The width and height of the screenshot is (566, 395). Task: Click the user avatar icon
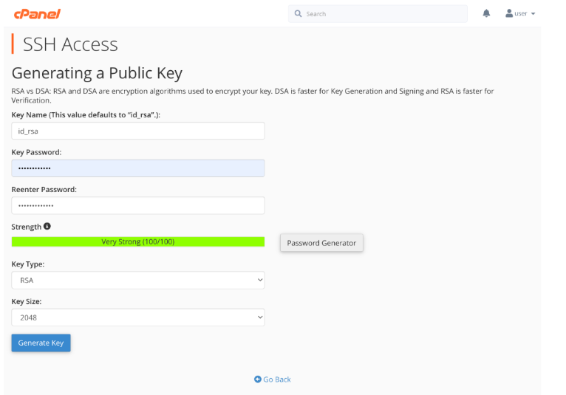point(509,13)
